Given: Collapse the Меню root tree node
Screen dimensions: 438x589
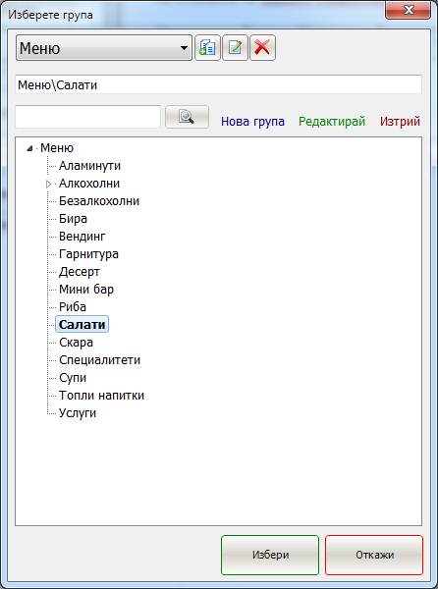Looking at the screenshot, I should click(29, 148).
